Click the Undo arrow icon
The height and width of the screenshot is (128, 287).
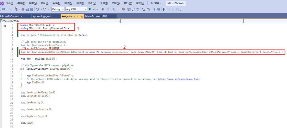coord(38,9)
